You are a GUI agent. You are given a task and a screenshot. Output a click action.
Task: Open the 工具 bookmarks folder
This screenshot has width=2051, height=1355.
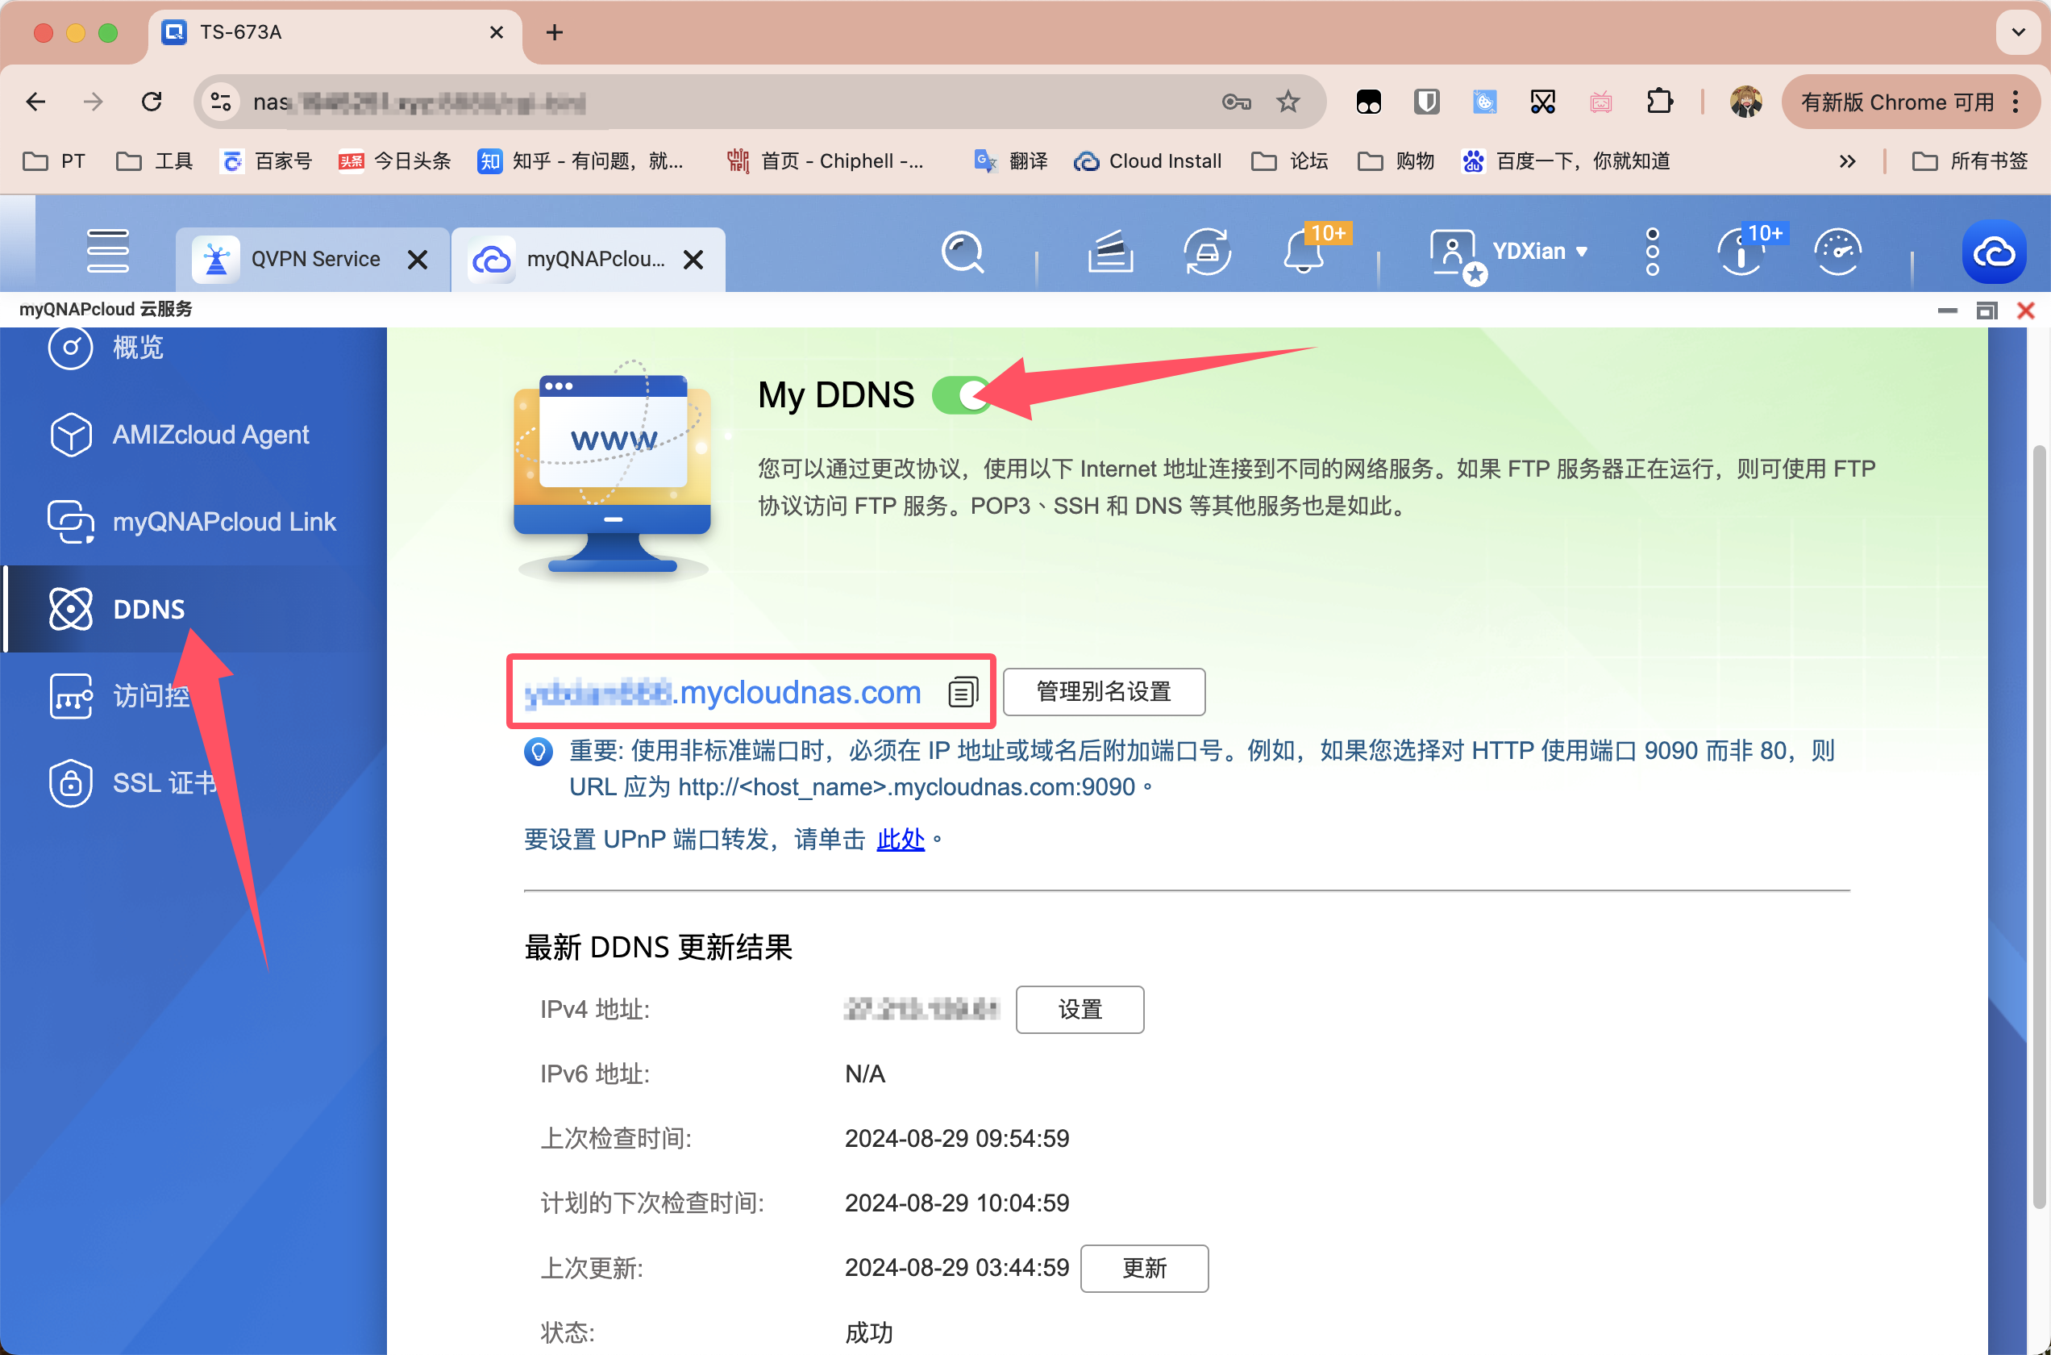tap(155, 161)
